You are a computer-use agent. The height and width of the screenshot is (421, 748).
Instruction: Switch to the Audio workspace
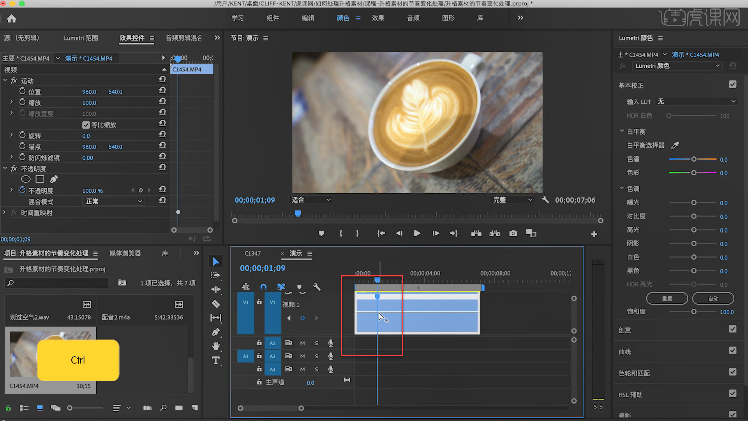pos(413,18)
